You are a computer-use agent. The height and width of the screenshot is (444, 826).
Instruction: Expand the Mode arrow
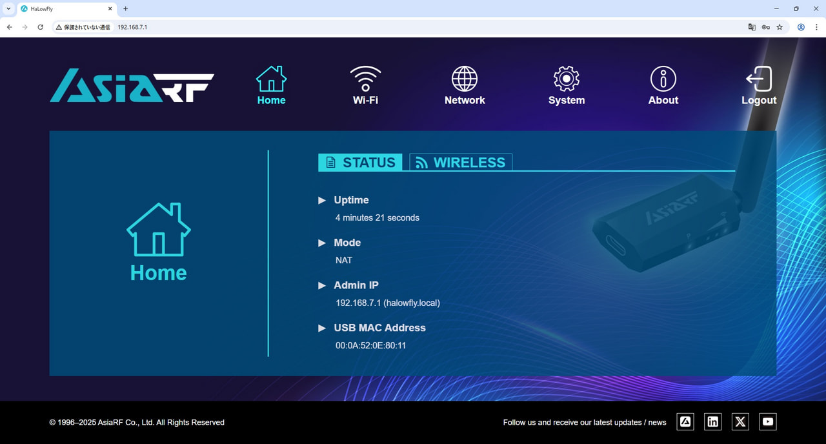click(322, 243)
